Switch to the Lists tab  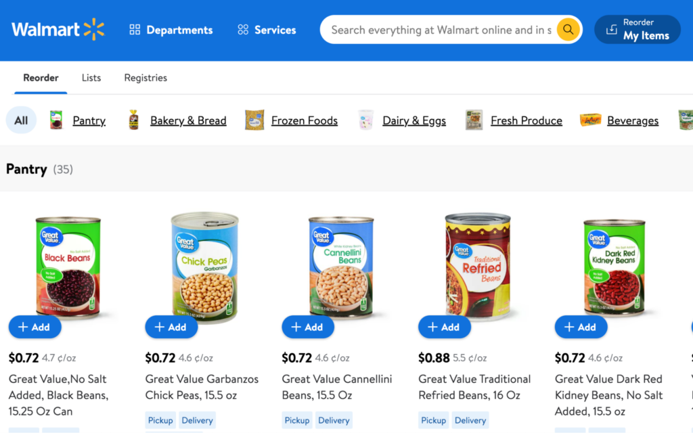91,78
